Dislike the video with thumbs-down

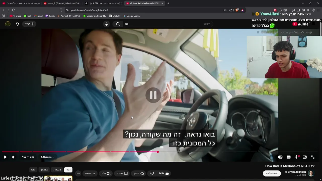coord(152,173)
